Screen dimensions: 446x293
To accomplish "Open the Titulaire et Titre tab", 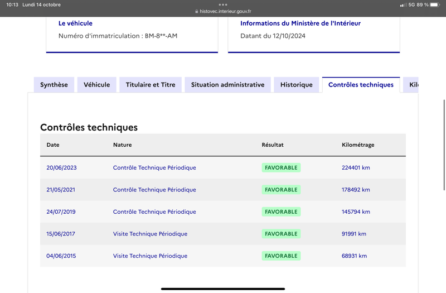I will click(x=151, y=85).
